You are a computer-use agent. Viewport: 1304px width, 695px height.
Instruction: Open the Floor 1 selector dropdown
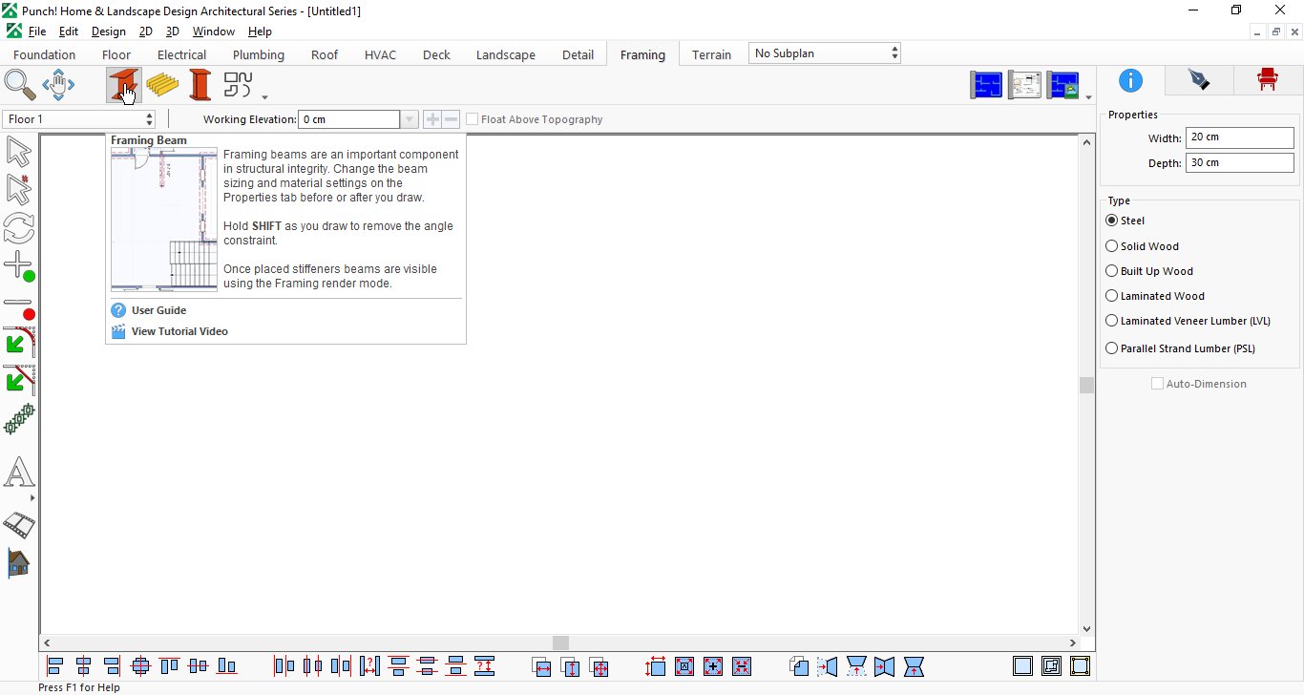(x=79, y=119)
